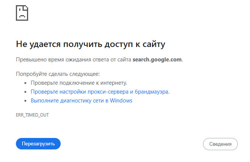Run the Windows network diagnostics link

click(81, 100)
